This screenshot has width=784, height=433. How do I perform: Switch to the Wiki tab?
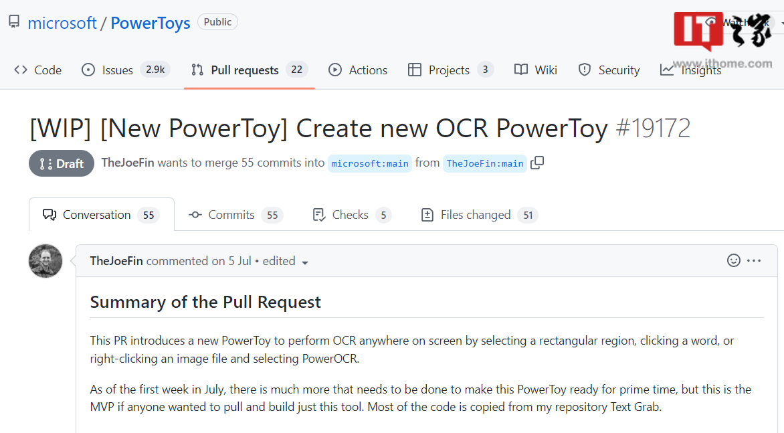(x=536, y=70)
